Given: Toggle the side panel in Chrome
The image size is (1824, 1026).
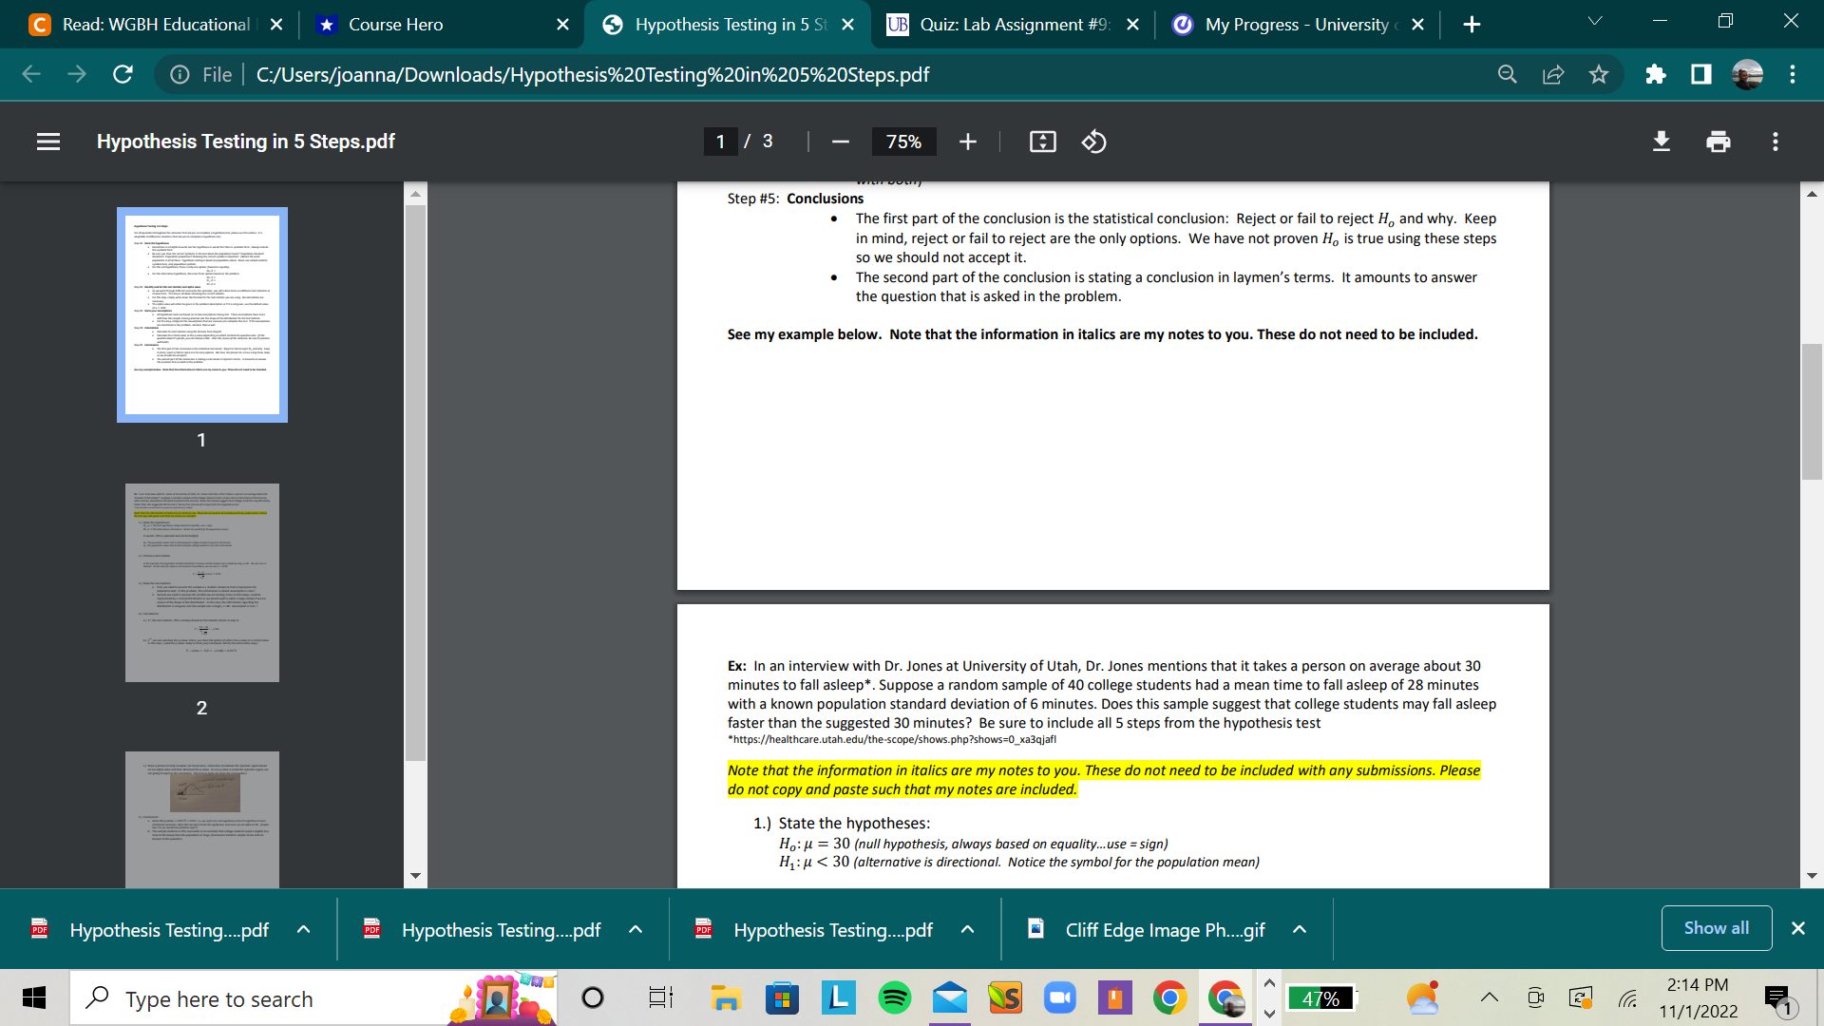Looking at the screenshot, I should 1701,74.
